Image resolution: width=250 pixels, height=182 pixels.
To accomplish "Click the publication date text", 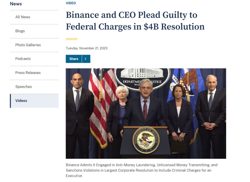I will point(86,48).
